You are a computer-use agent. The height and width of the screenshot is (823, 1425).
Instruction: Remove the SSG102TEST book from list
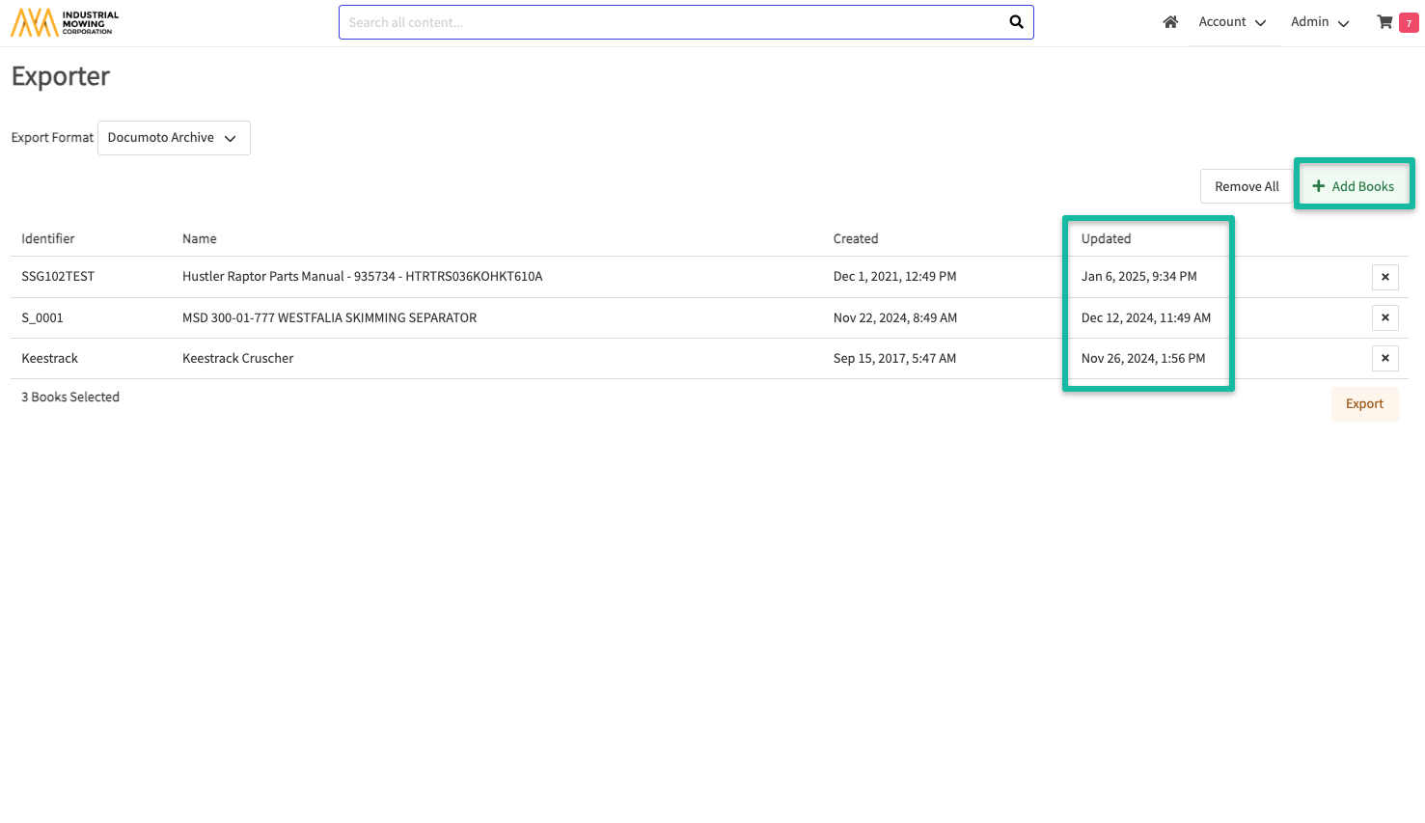1384,277
